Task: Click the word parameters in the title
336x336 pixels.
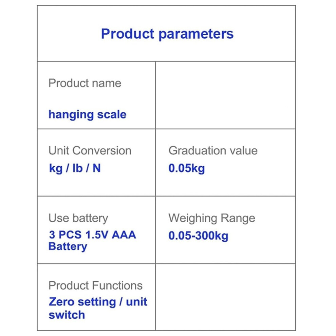Action: point(196,35)
